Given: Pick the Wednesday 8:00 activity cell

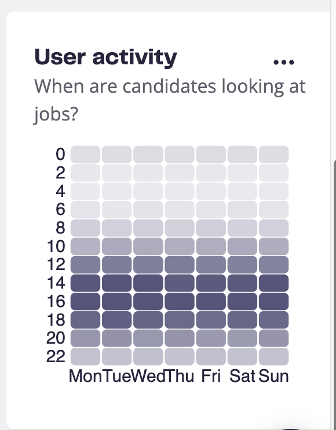Looking at the screenshot, I should pos(148,228).
